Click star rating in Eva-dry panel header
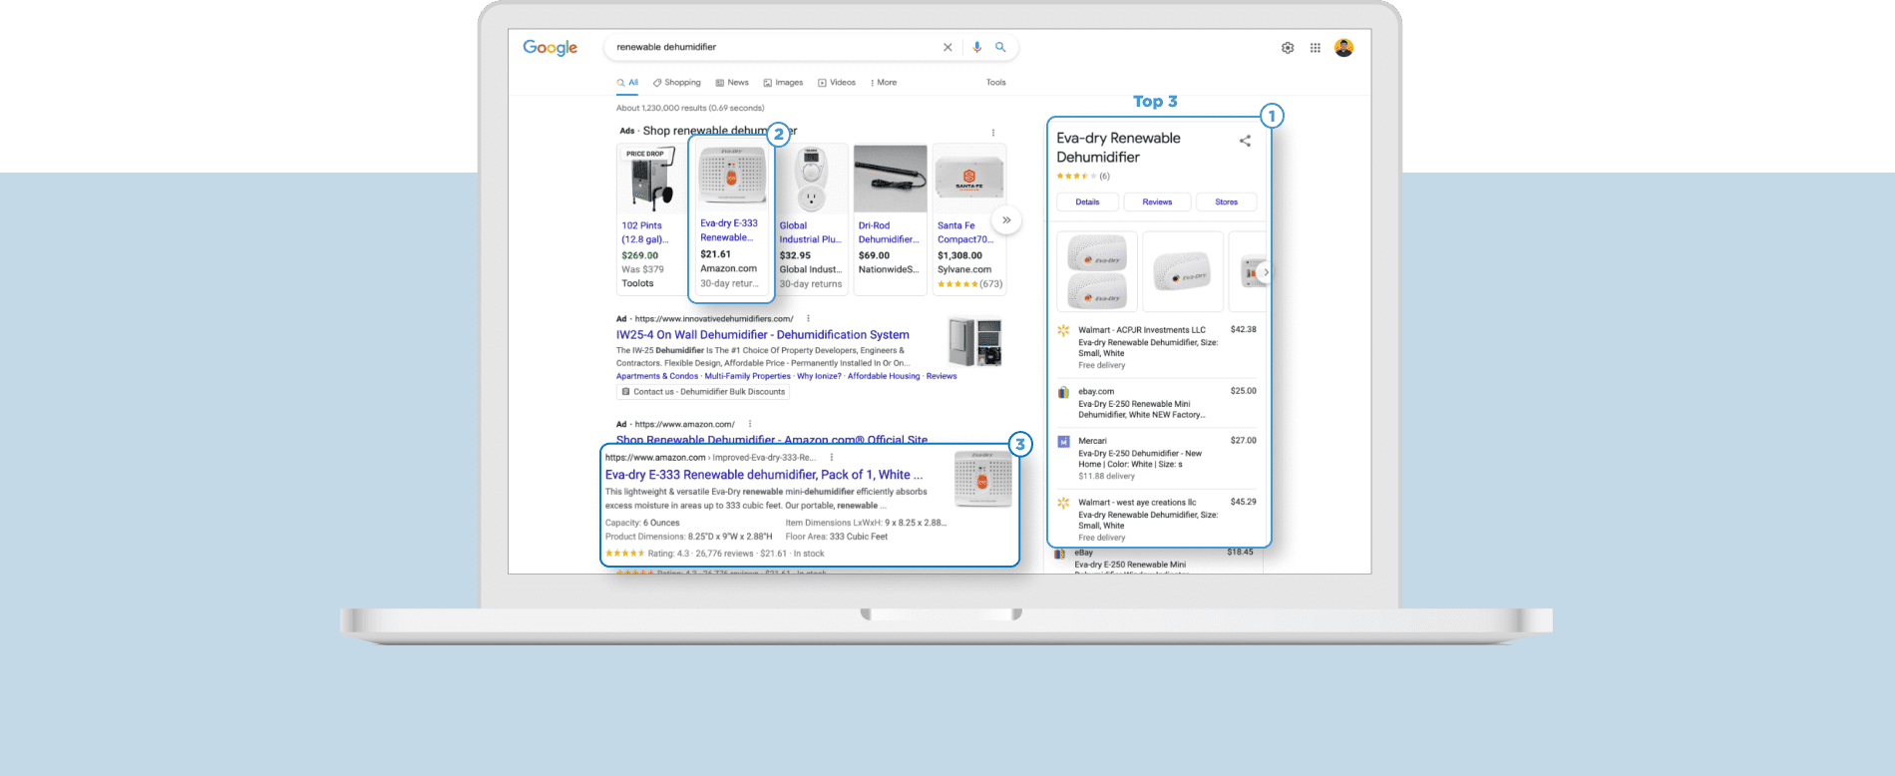This screenshot has height=776, width=1895. [1076, 176]
